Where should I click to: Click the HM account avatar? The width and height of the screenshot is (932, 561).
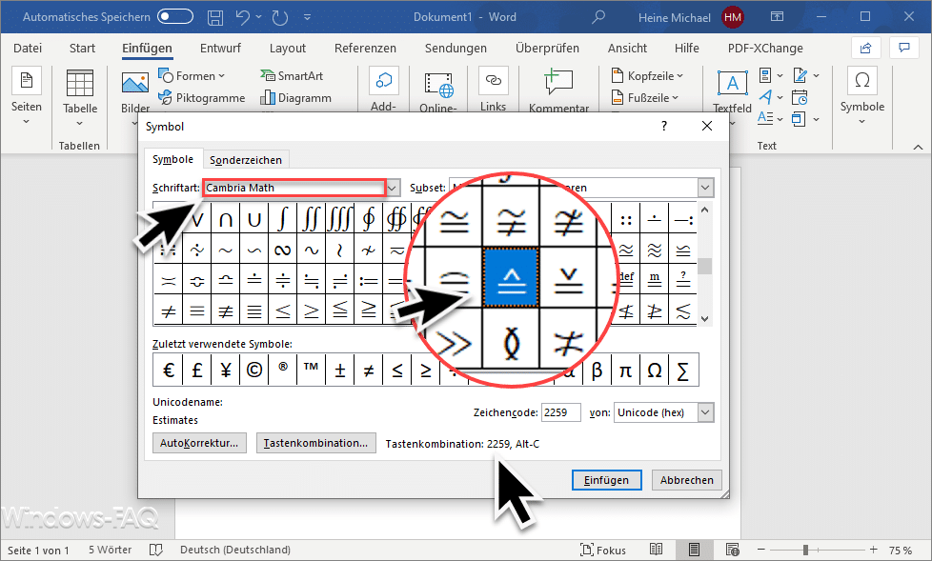click(732, 17)
